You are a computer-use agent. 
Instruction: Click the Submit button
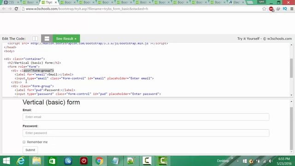point(30,150)
